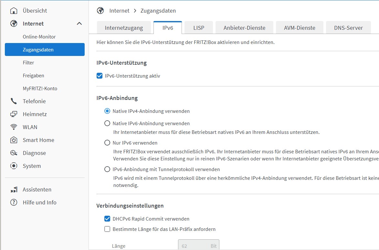Select Native IPv4-Anbindung verwenden radio button
This screenshot has height=250, width=379.
tap(107, 111)
